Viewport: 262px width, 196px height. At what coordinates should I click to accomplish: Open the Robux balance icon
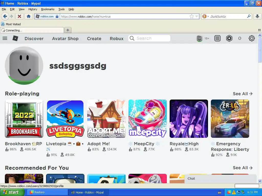pos(229,39)
